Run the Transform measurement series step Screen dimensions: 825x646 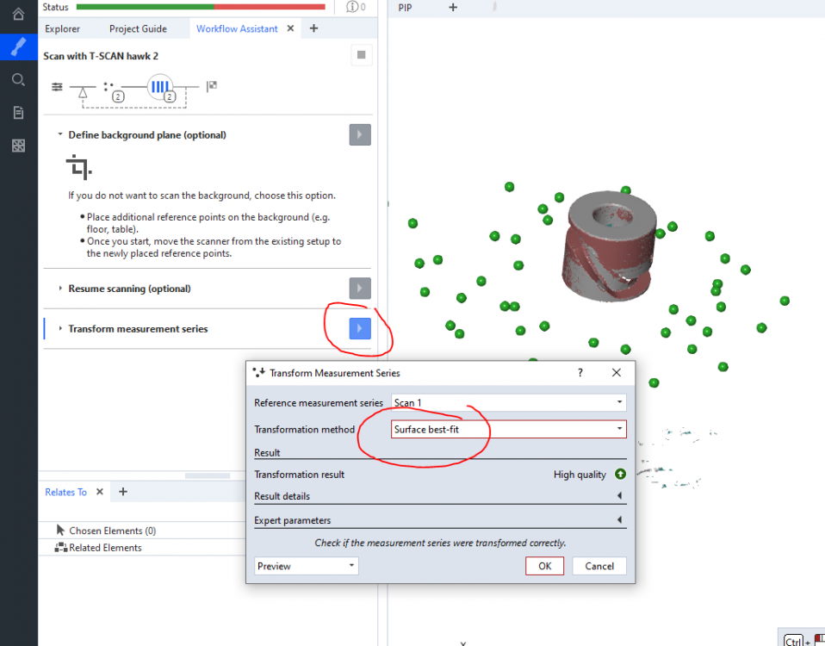click(x=360, y=328)
